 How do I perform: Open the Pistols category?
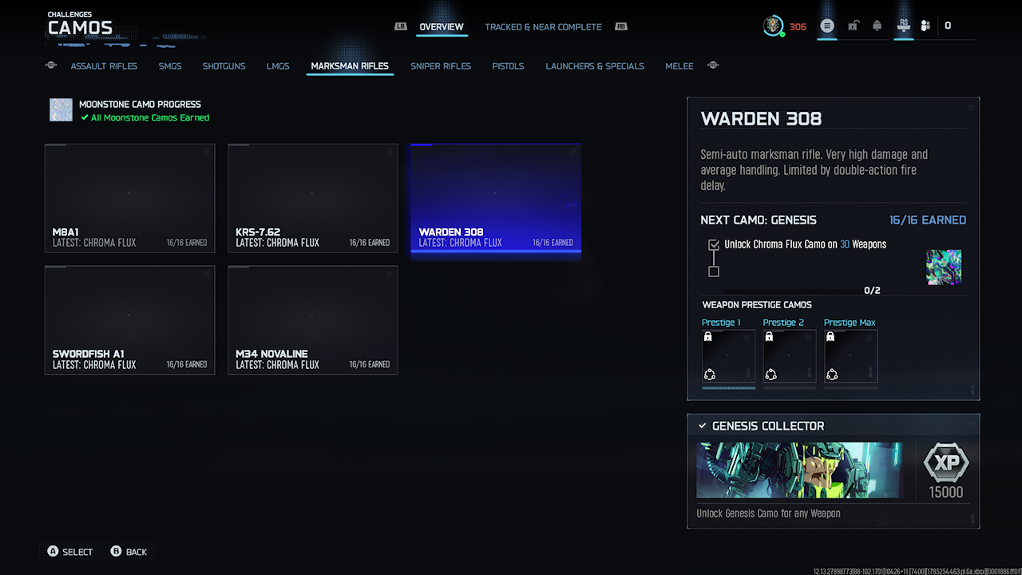pos(508,66)
